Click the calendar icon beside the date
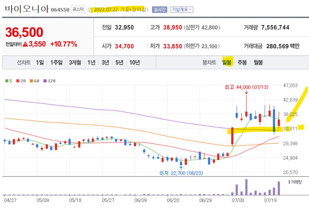 click(x=90, y=10)
